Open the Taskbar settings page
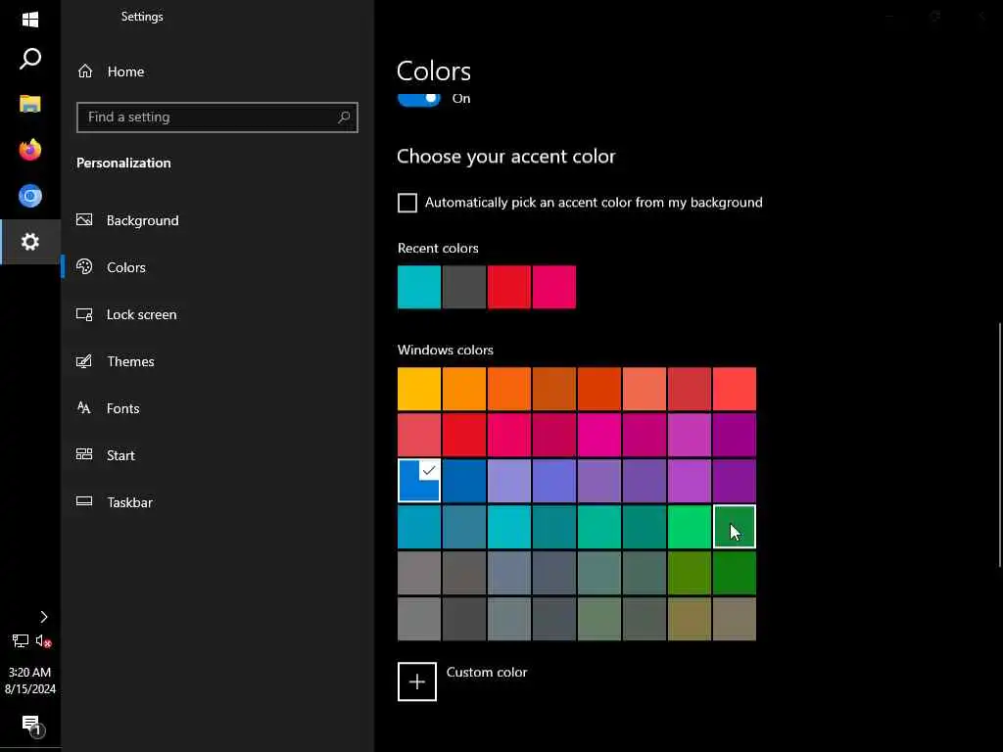Screen dimensions: 1003x752 pyautogui.click(x=129, y=502)
